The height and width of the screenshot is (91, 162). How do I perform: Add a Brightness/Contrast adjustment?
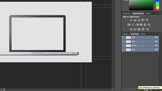point(131,20)
